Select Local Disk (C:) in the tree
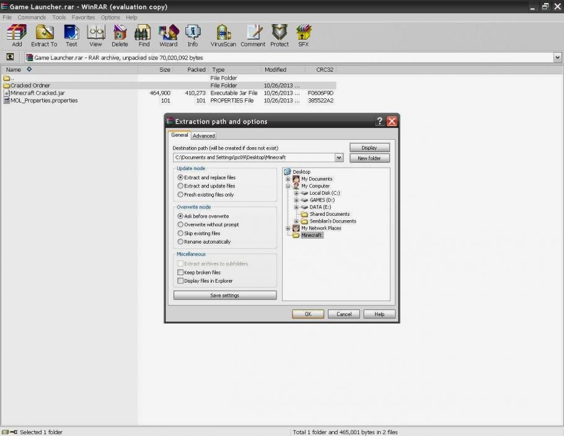This screenshot has width=564, height=436. [324, 193]
